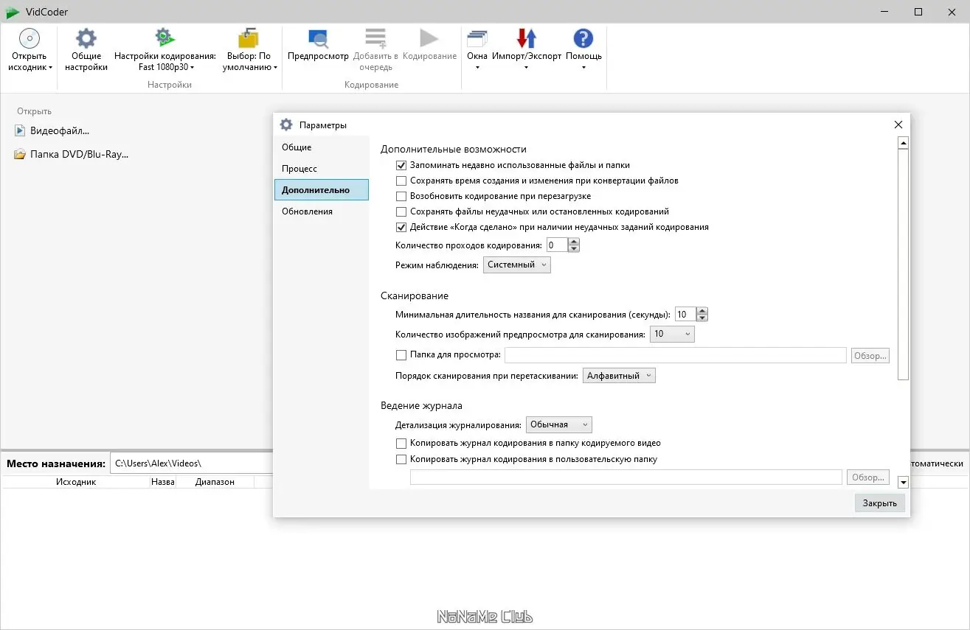Toggle the «Когда сделано» action checkbox
This screenshot has height=630, width=970.
(x=401, y=228)
